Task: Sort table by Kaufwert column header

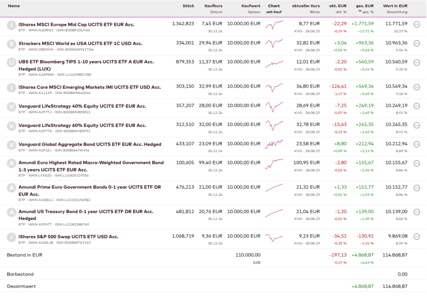Action: [251, 6]
